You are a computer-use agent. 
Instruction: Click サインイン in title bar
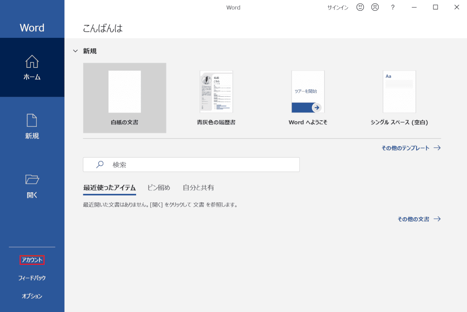click(x=338, y=7)
